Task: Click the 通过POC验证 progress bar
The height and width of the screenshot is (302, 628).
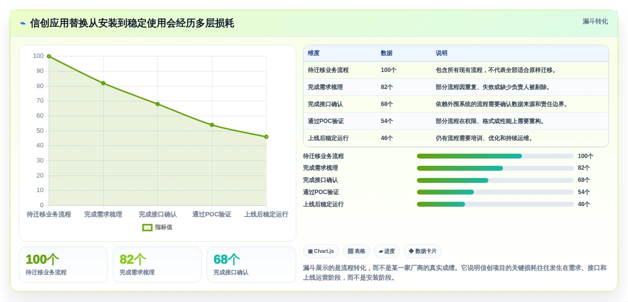Action: click(495, 192)
